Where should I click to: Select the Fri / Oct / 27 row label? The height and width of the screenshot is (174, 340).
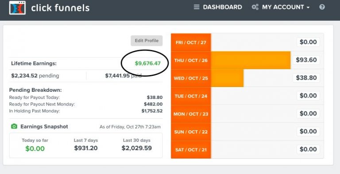pyautogui.click(x=191, y=42)
